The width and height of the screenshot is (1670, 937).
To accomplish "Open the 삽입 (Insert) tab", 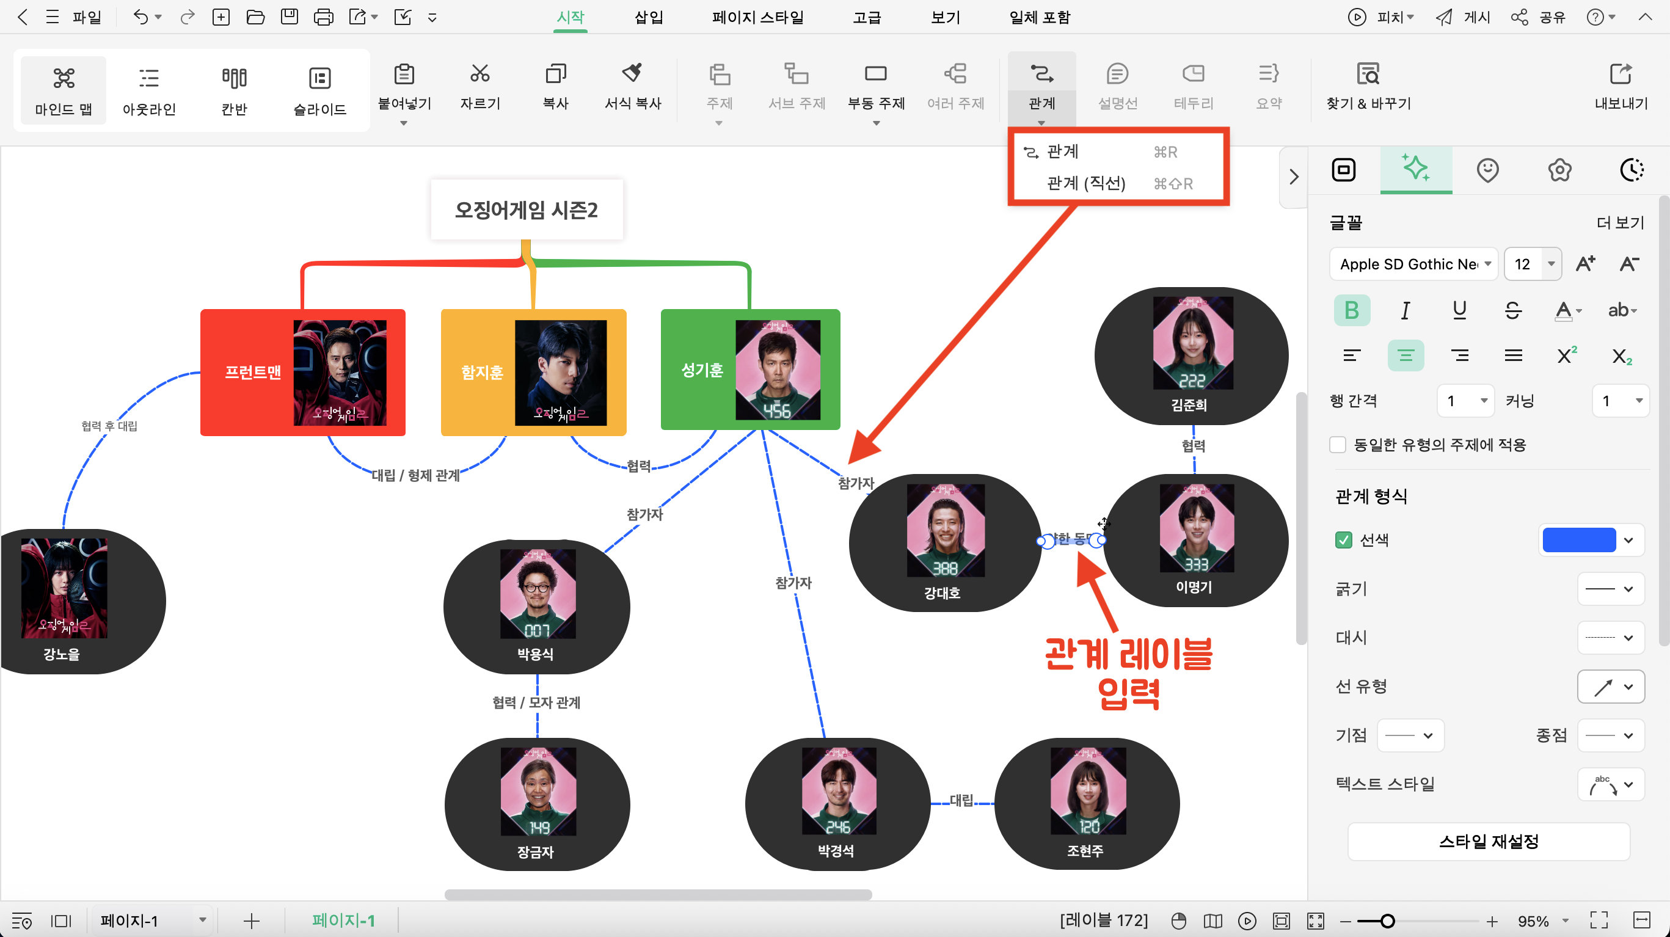I will tap(648, 17).
